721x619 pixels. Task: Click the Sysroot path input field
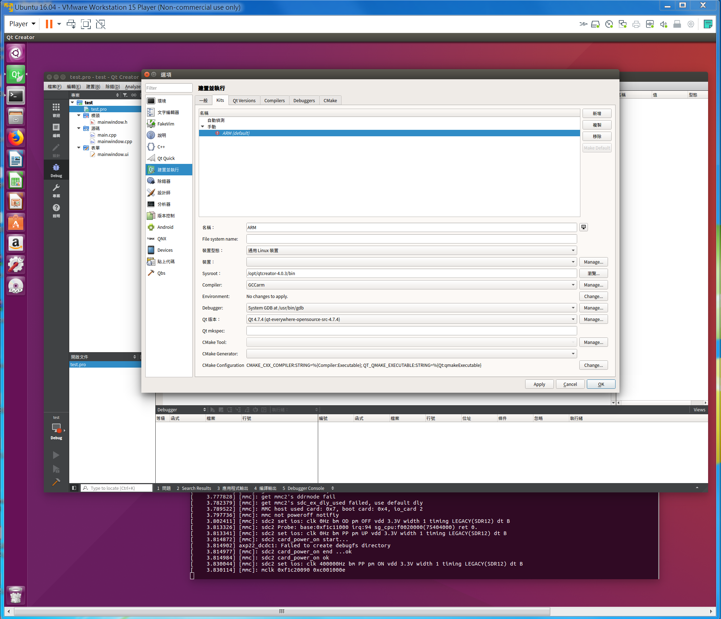click(411, 273)
